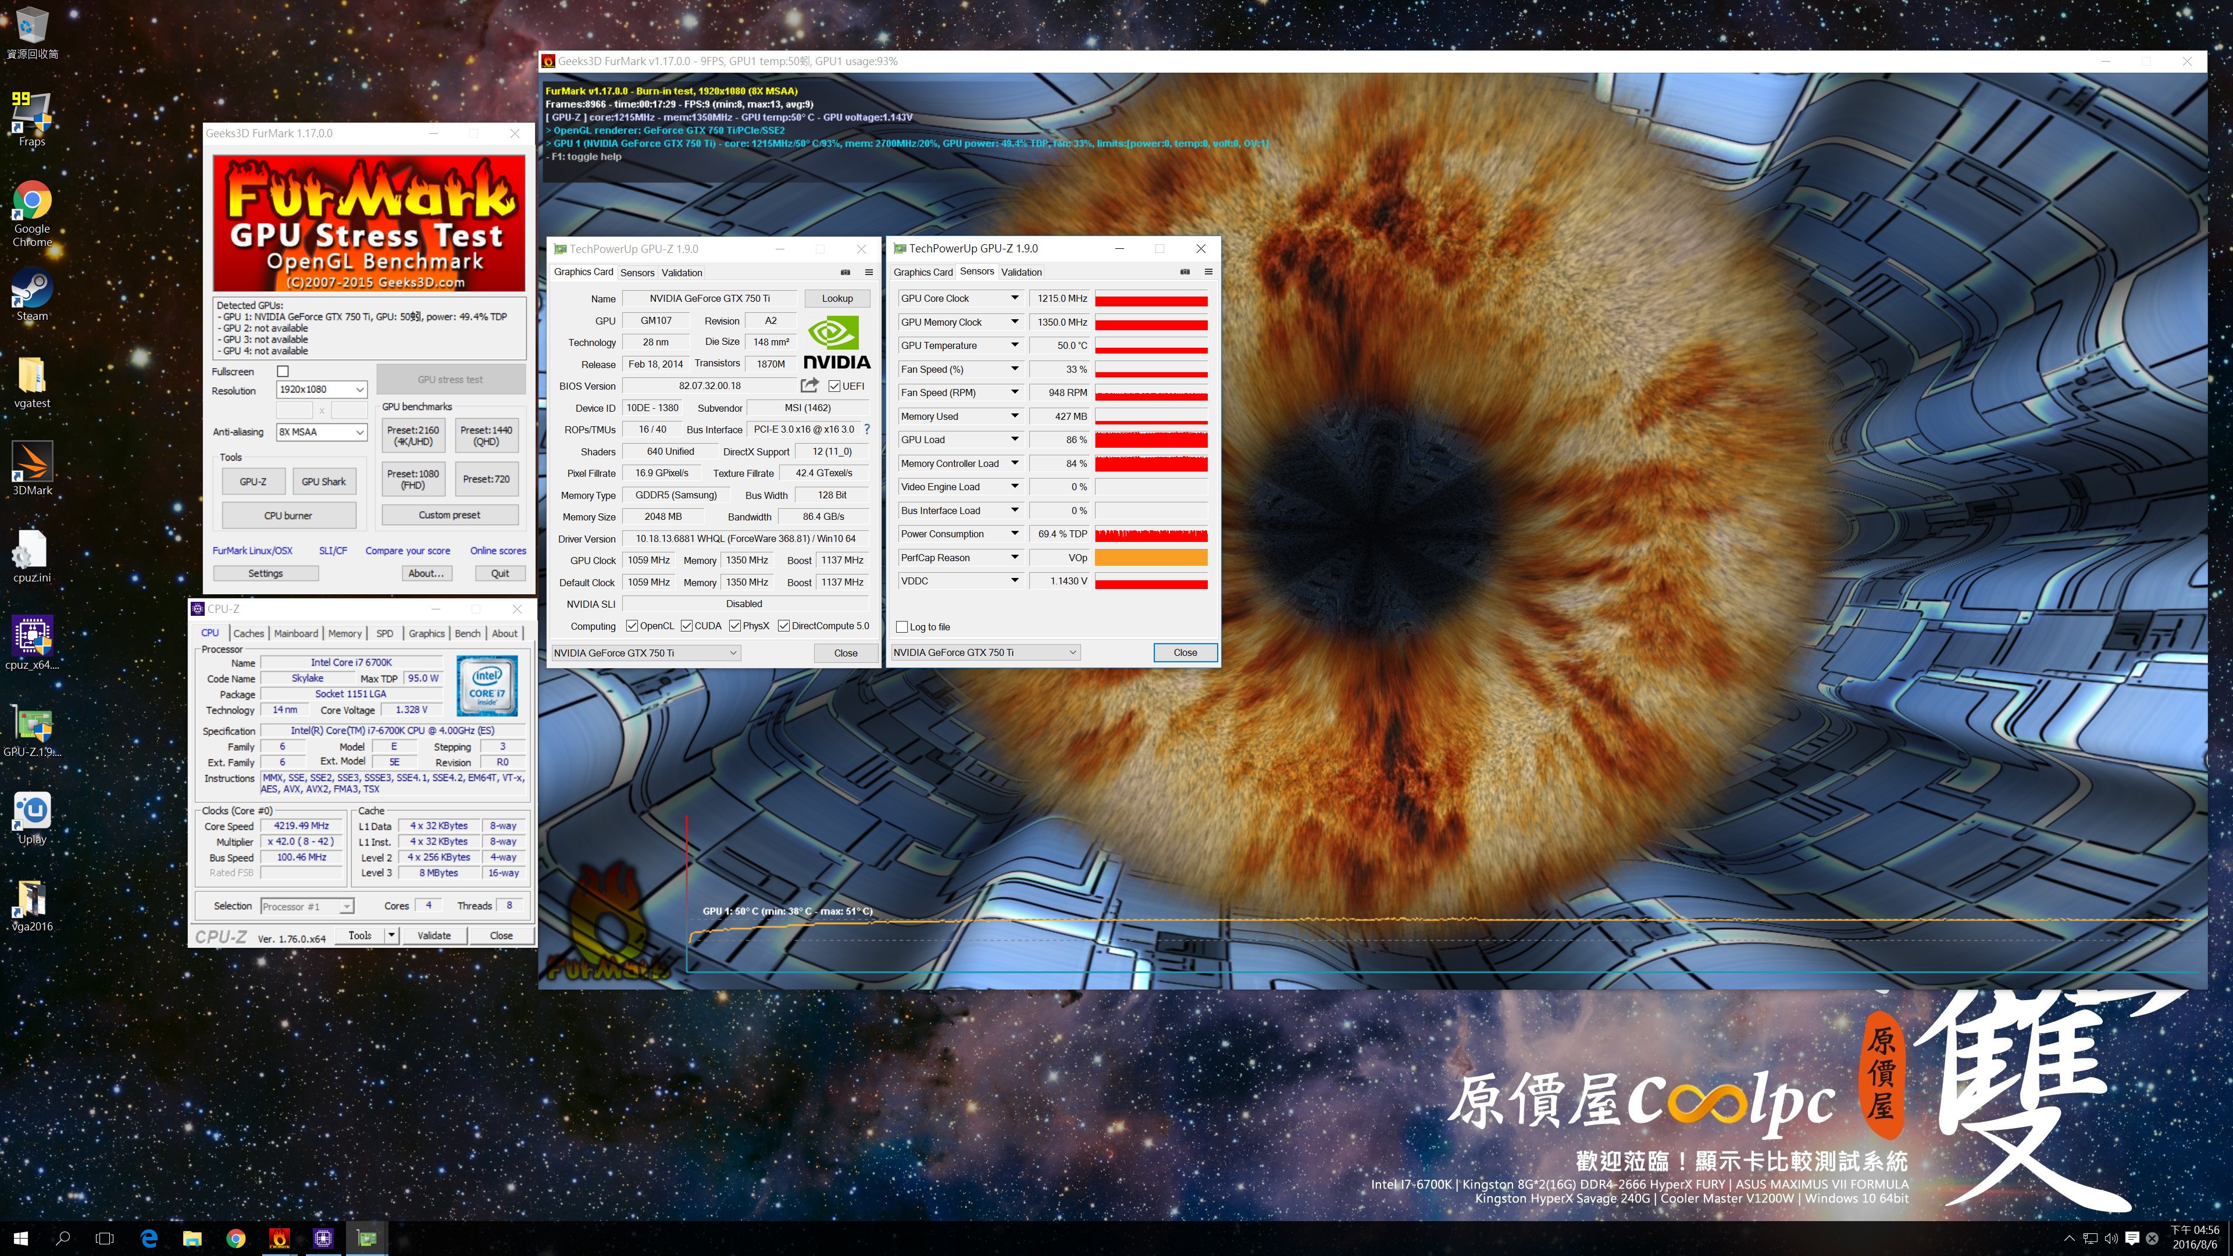Viewport: 2233px width, 1256px height.
Task: Switch to Caches tab in CPU-Z
Action: pyautogui.click(x=248, y=633)
